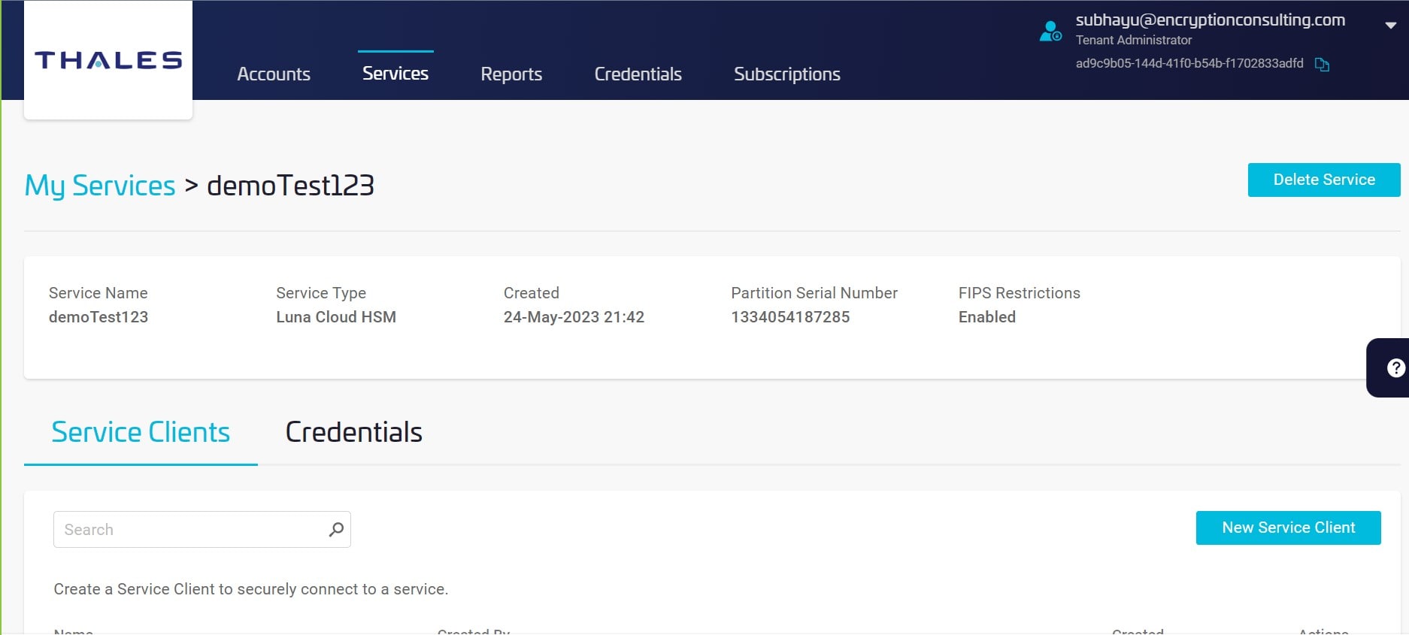Go back via My Services breadcrumb link

tap(100, 186)
